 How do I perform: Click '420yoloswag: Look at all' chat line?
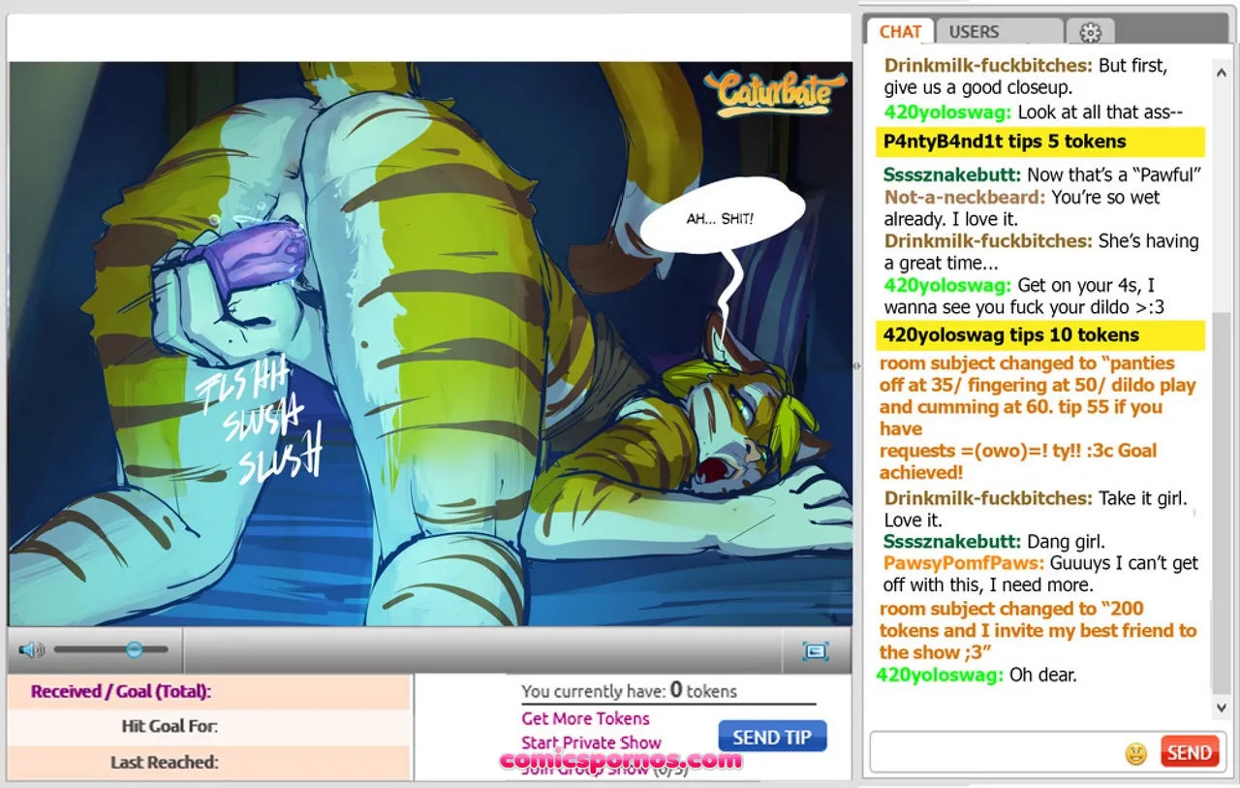(x=1034, y=112)
